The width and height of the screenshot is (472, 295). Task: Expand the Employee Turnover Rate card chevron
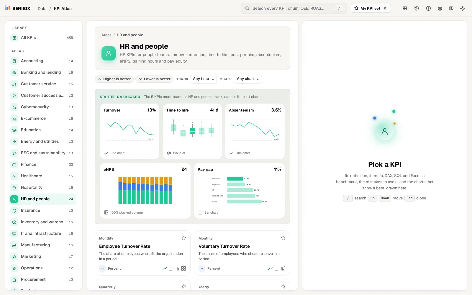pos(102,268)
